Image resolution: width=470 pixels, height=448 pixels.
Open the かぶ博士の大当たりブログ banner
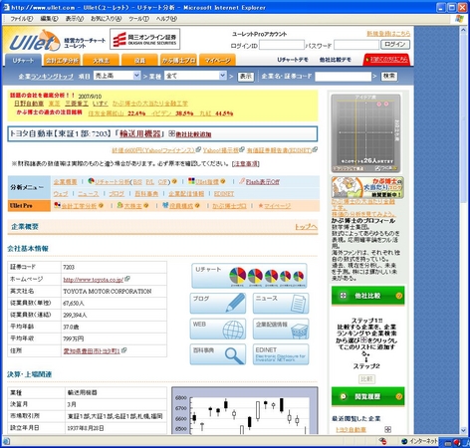(367, 187)
